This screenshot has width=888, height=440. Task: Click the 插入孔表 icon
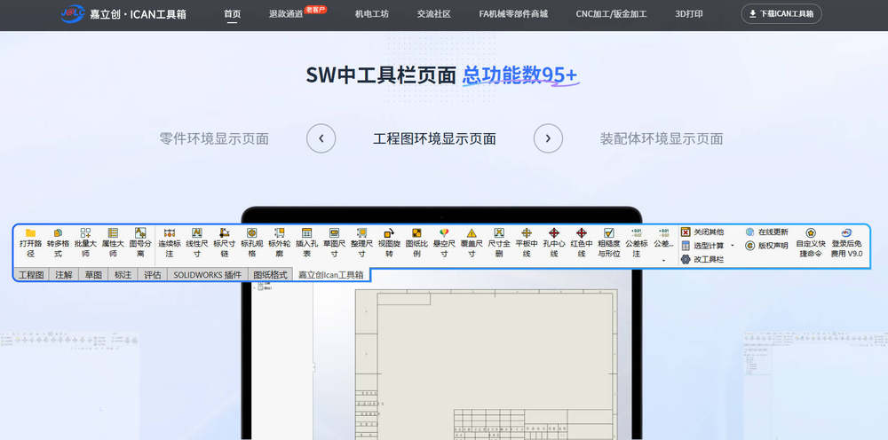(x=307, y=232)
